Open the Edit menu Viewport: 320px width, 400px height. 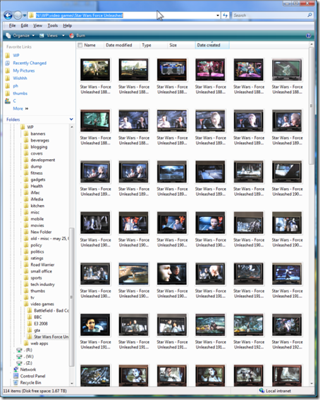25,25
